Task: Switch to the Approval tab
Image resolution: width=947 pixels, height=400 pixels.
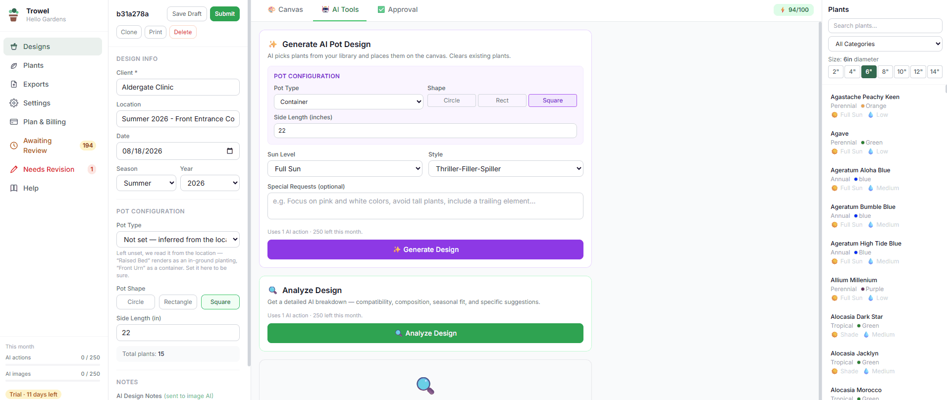Action: pyautogui.click(x=398, y=9)
